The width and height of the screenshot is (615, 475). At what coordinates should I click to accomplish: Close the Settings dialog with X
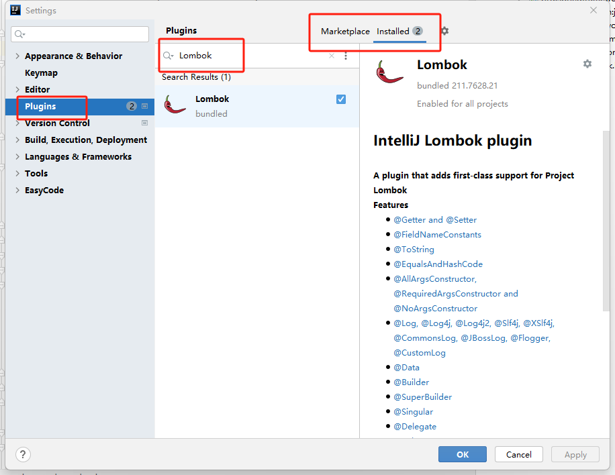pos(594,10)
